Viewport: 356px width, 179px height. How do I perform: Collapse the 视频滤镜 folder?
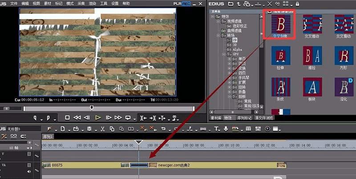pyautogui.click(x=218, y=21)
